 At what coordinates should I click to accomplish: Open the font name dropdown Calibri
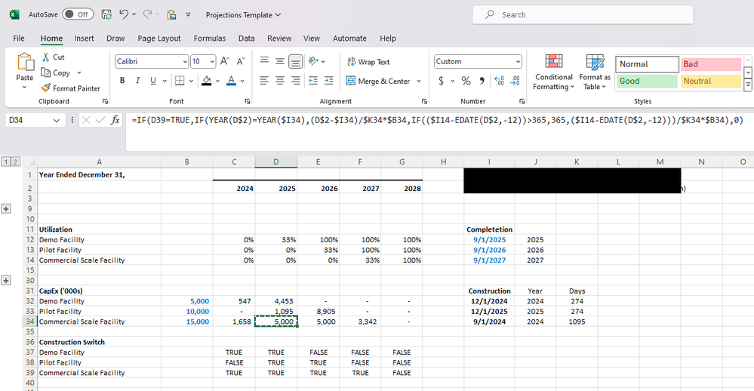[x=151, y=61]
